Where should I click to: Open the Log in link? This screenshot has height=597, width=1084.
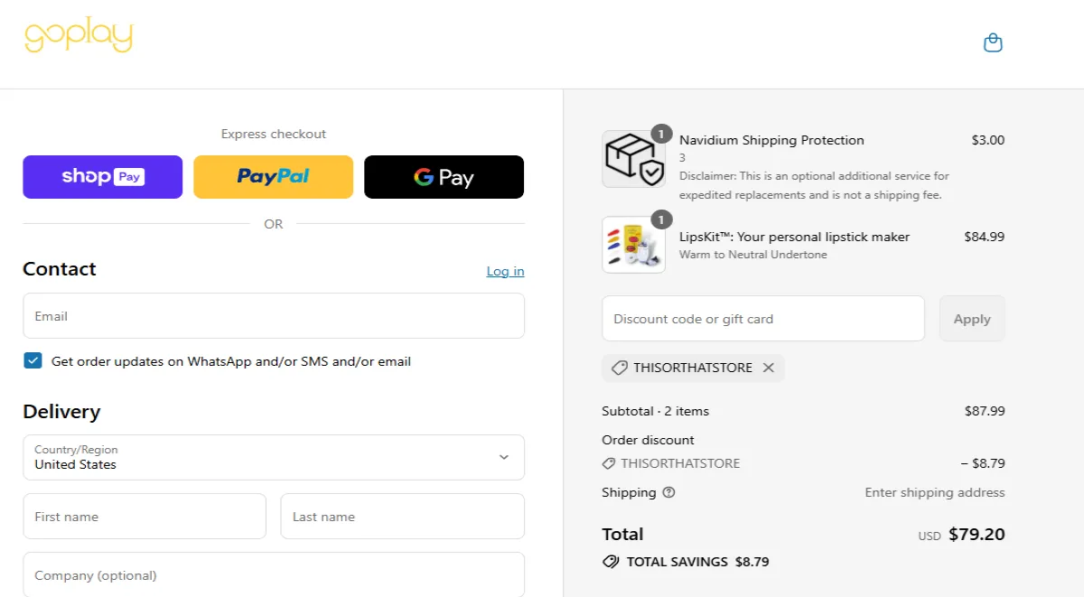pos(505,270)
